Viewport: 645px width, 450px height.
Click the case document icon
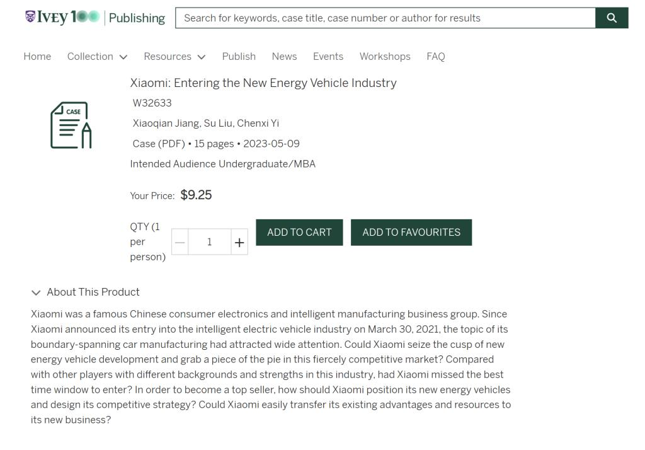[x=71, y=125]
